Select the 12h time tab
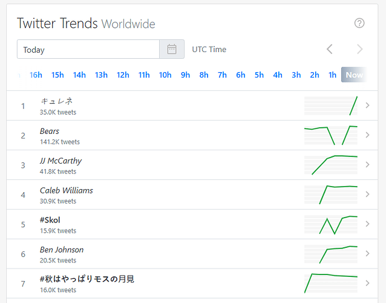This screenshot has width=386, height=303. [x=123, y=75]
